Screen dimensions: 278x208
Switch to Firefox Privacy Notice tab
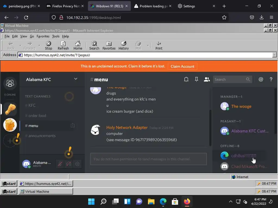(x=65, y=6)
